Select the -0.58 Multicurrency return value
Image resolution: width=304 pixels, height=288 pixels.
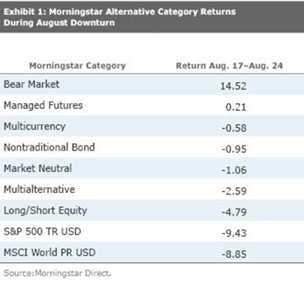[x=234, y=128]
